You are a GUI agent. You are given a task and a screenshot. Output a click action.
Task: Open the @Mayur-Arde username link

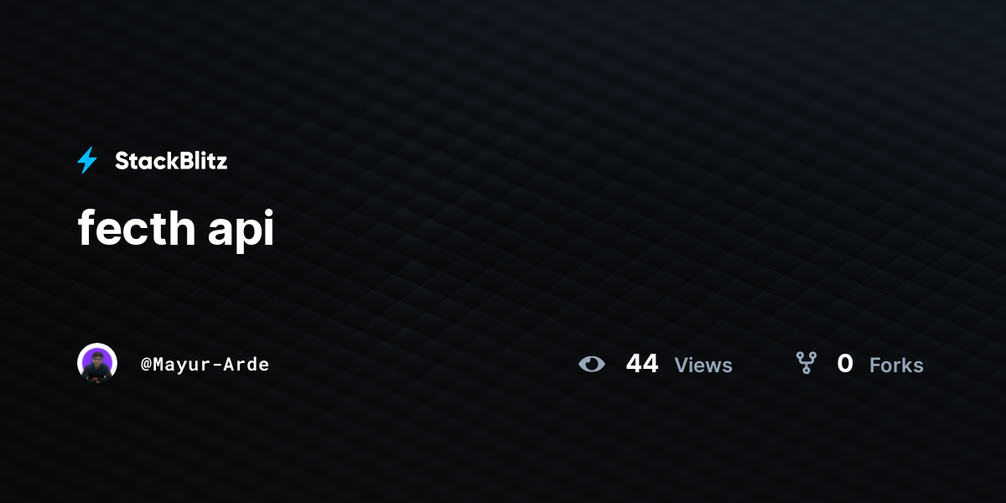(x=205, y=364)
